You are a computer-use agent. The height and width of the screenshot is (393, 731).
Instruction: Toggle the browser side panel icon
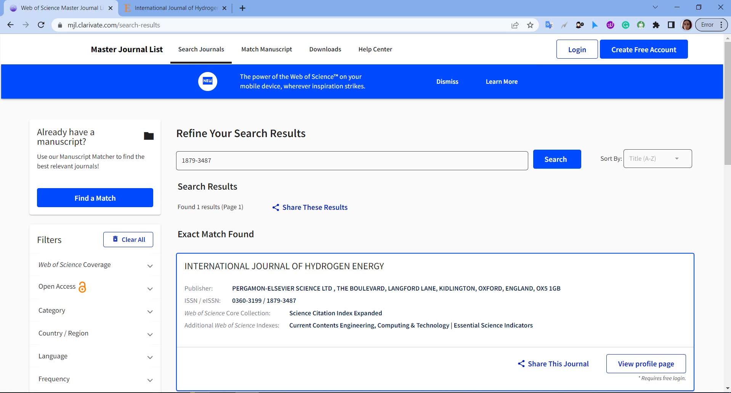671,25
